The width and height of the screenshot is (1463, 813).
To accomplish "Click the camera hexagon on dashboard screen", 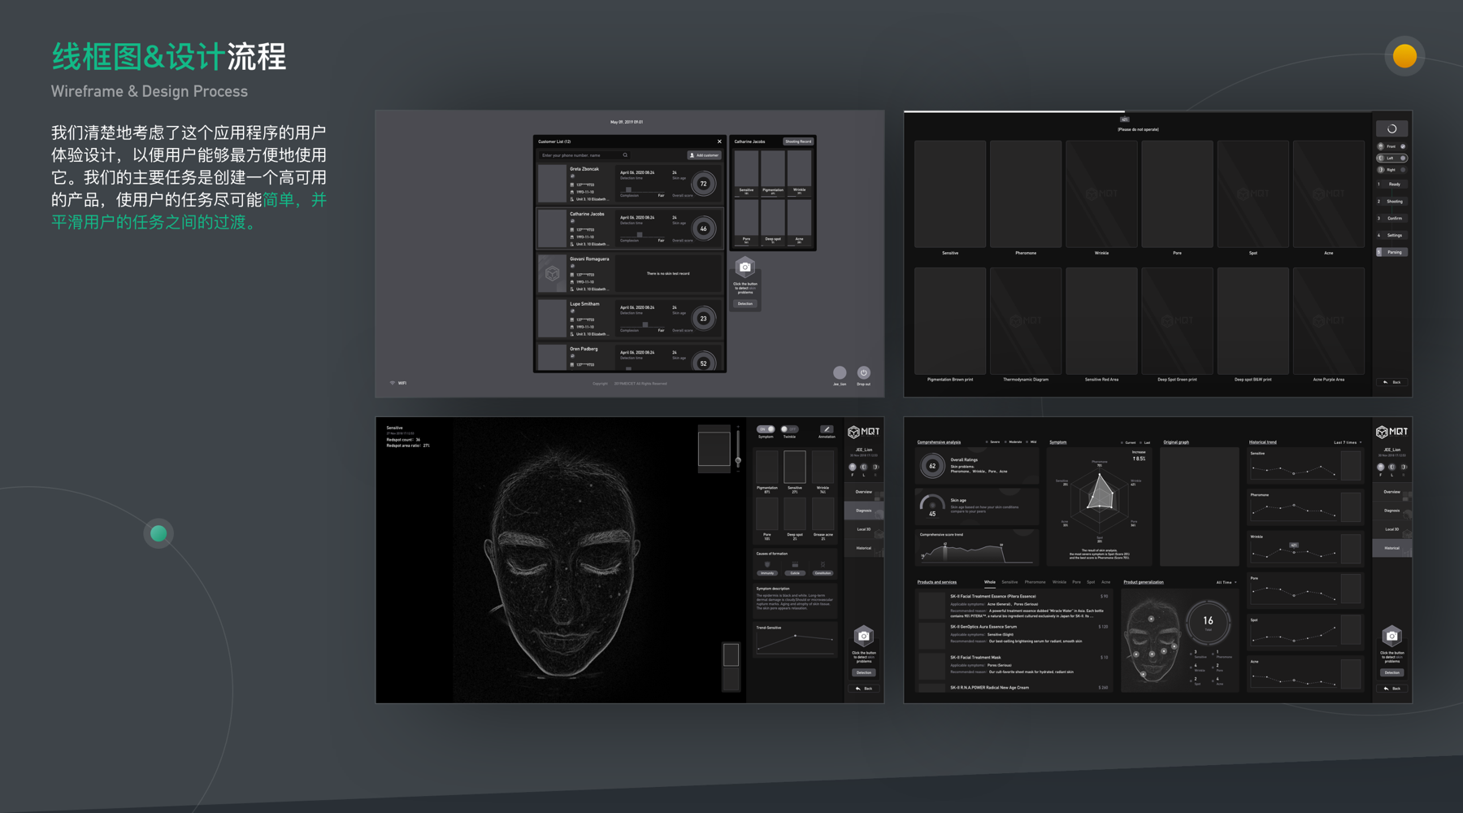I will tap(1392, 636).
